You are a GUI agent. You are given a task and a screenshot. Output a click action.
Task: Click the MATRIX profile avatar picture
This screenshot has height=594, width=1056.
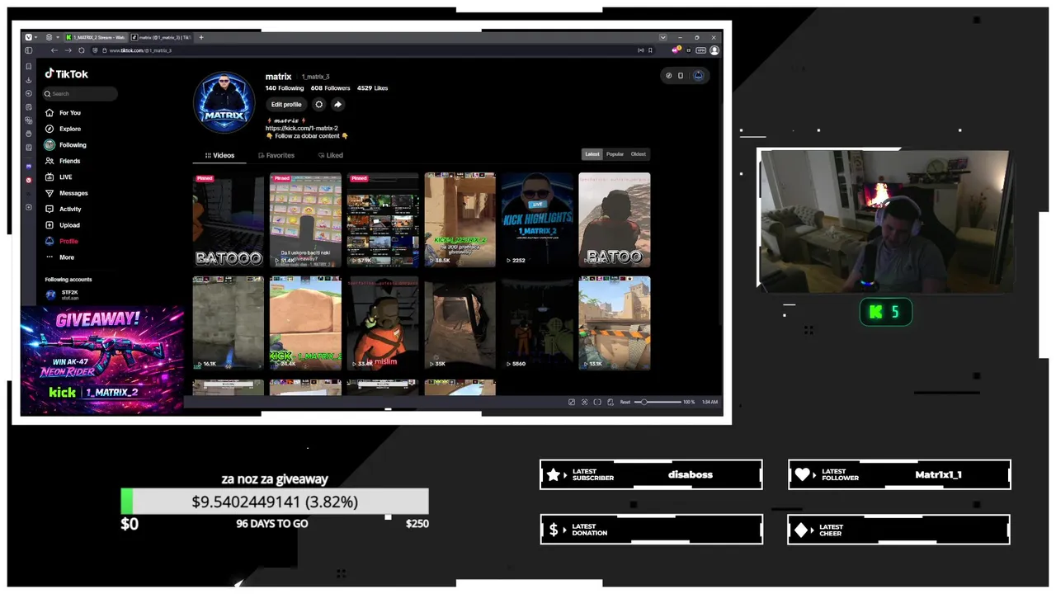[224, 102]
